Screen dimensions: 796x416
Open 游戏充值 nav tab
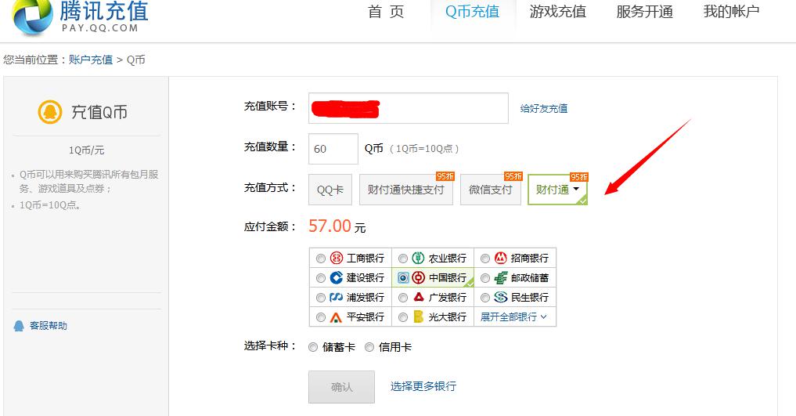pyautogui.click(x=558, y=12)
